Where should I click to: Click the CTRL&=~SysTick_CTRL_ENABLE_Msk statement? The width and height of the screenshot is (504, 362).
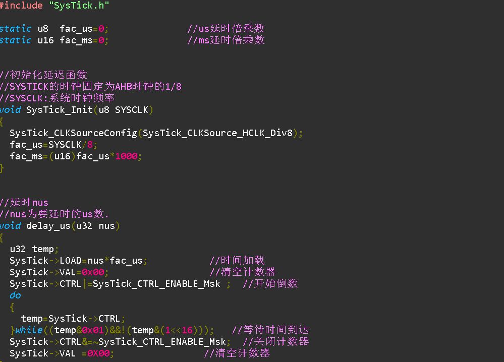(x=120, y=341)
